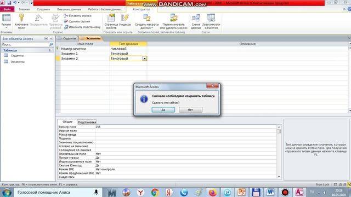The width and height of the screenshot is (351, 197).
Task: Open Firefox from the taskbar
Action: click(212, 192)
